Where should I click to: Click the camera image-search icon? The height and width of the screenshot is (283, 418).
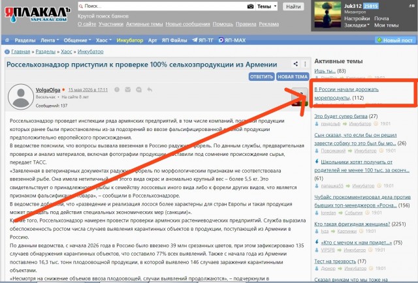(250, 7)
